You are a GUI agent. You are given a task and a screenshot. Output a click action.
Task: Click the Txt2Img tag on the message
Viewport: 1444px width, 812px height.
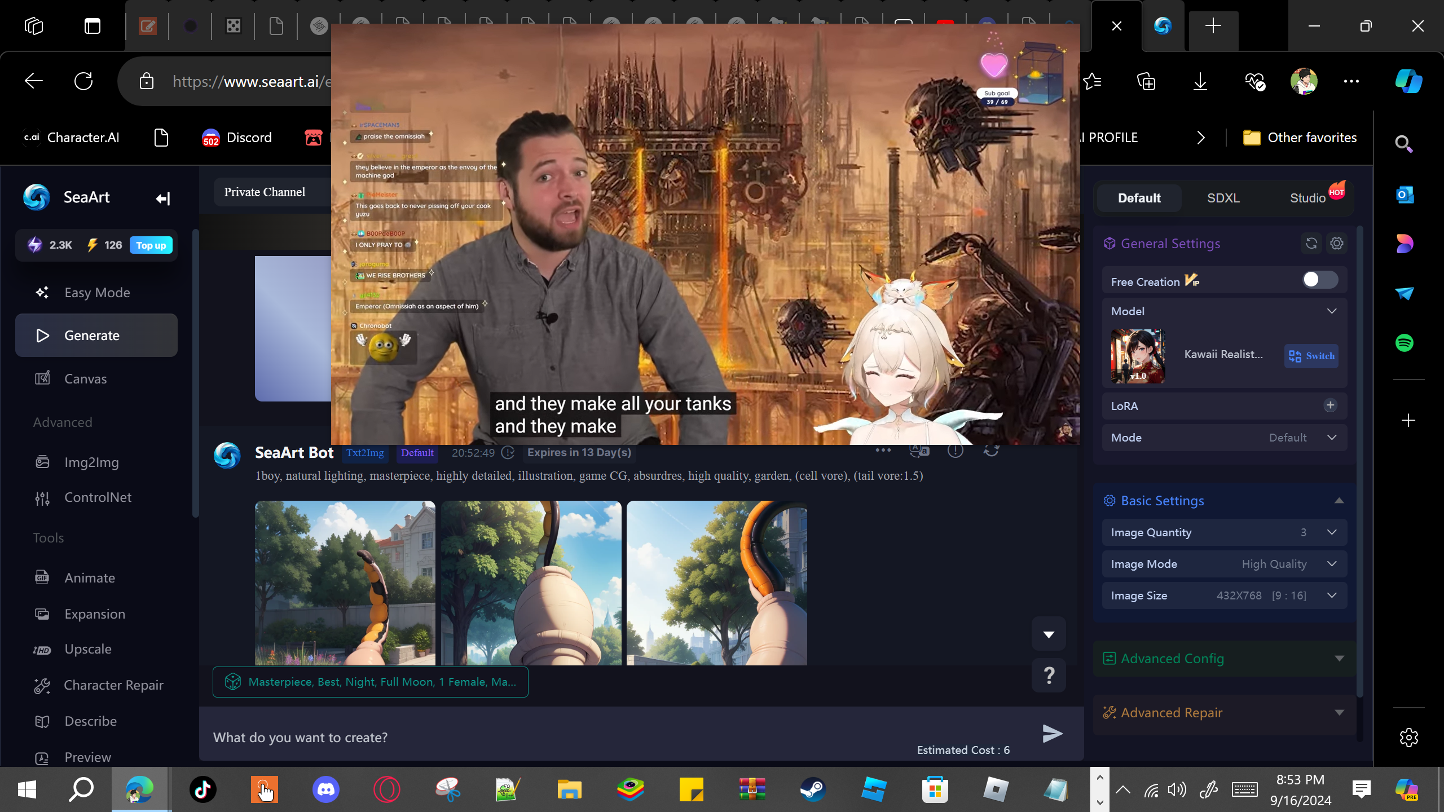pyautogui.click(x=365, y=453)
